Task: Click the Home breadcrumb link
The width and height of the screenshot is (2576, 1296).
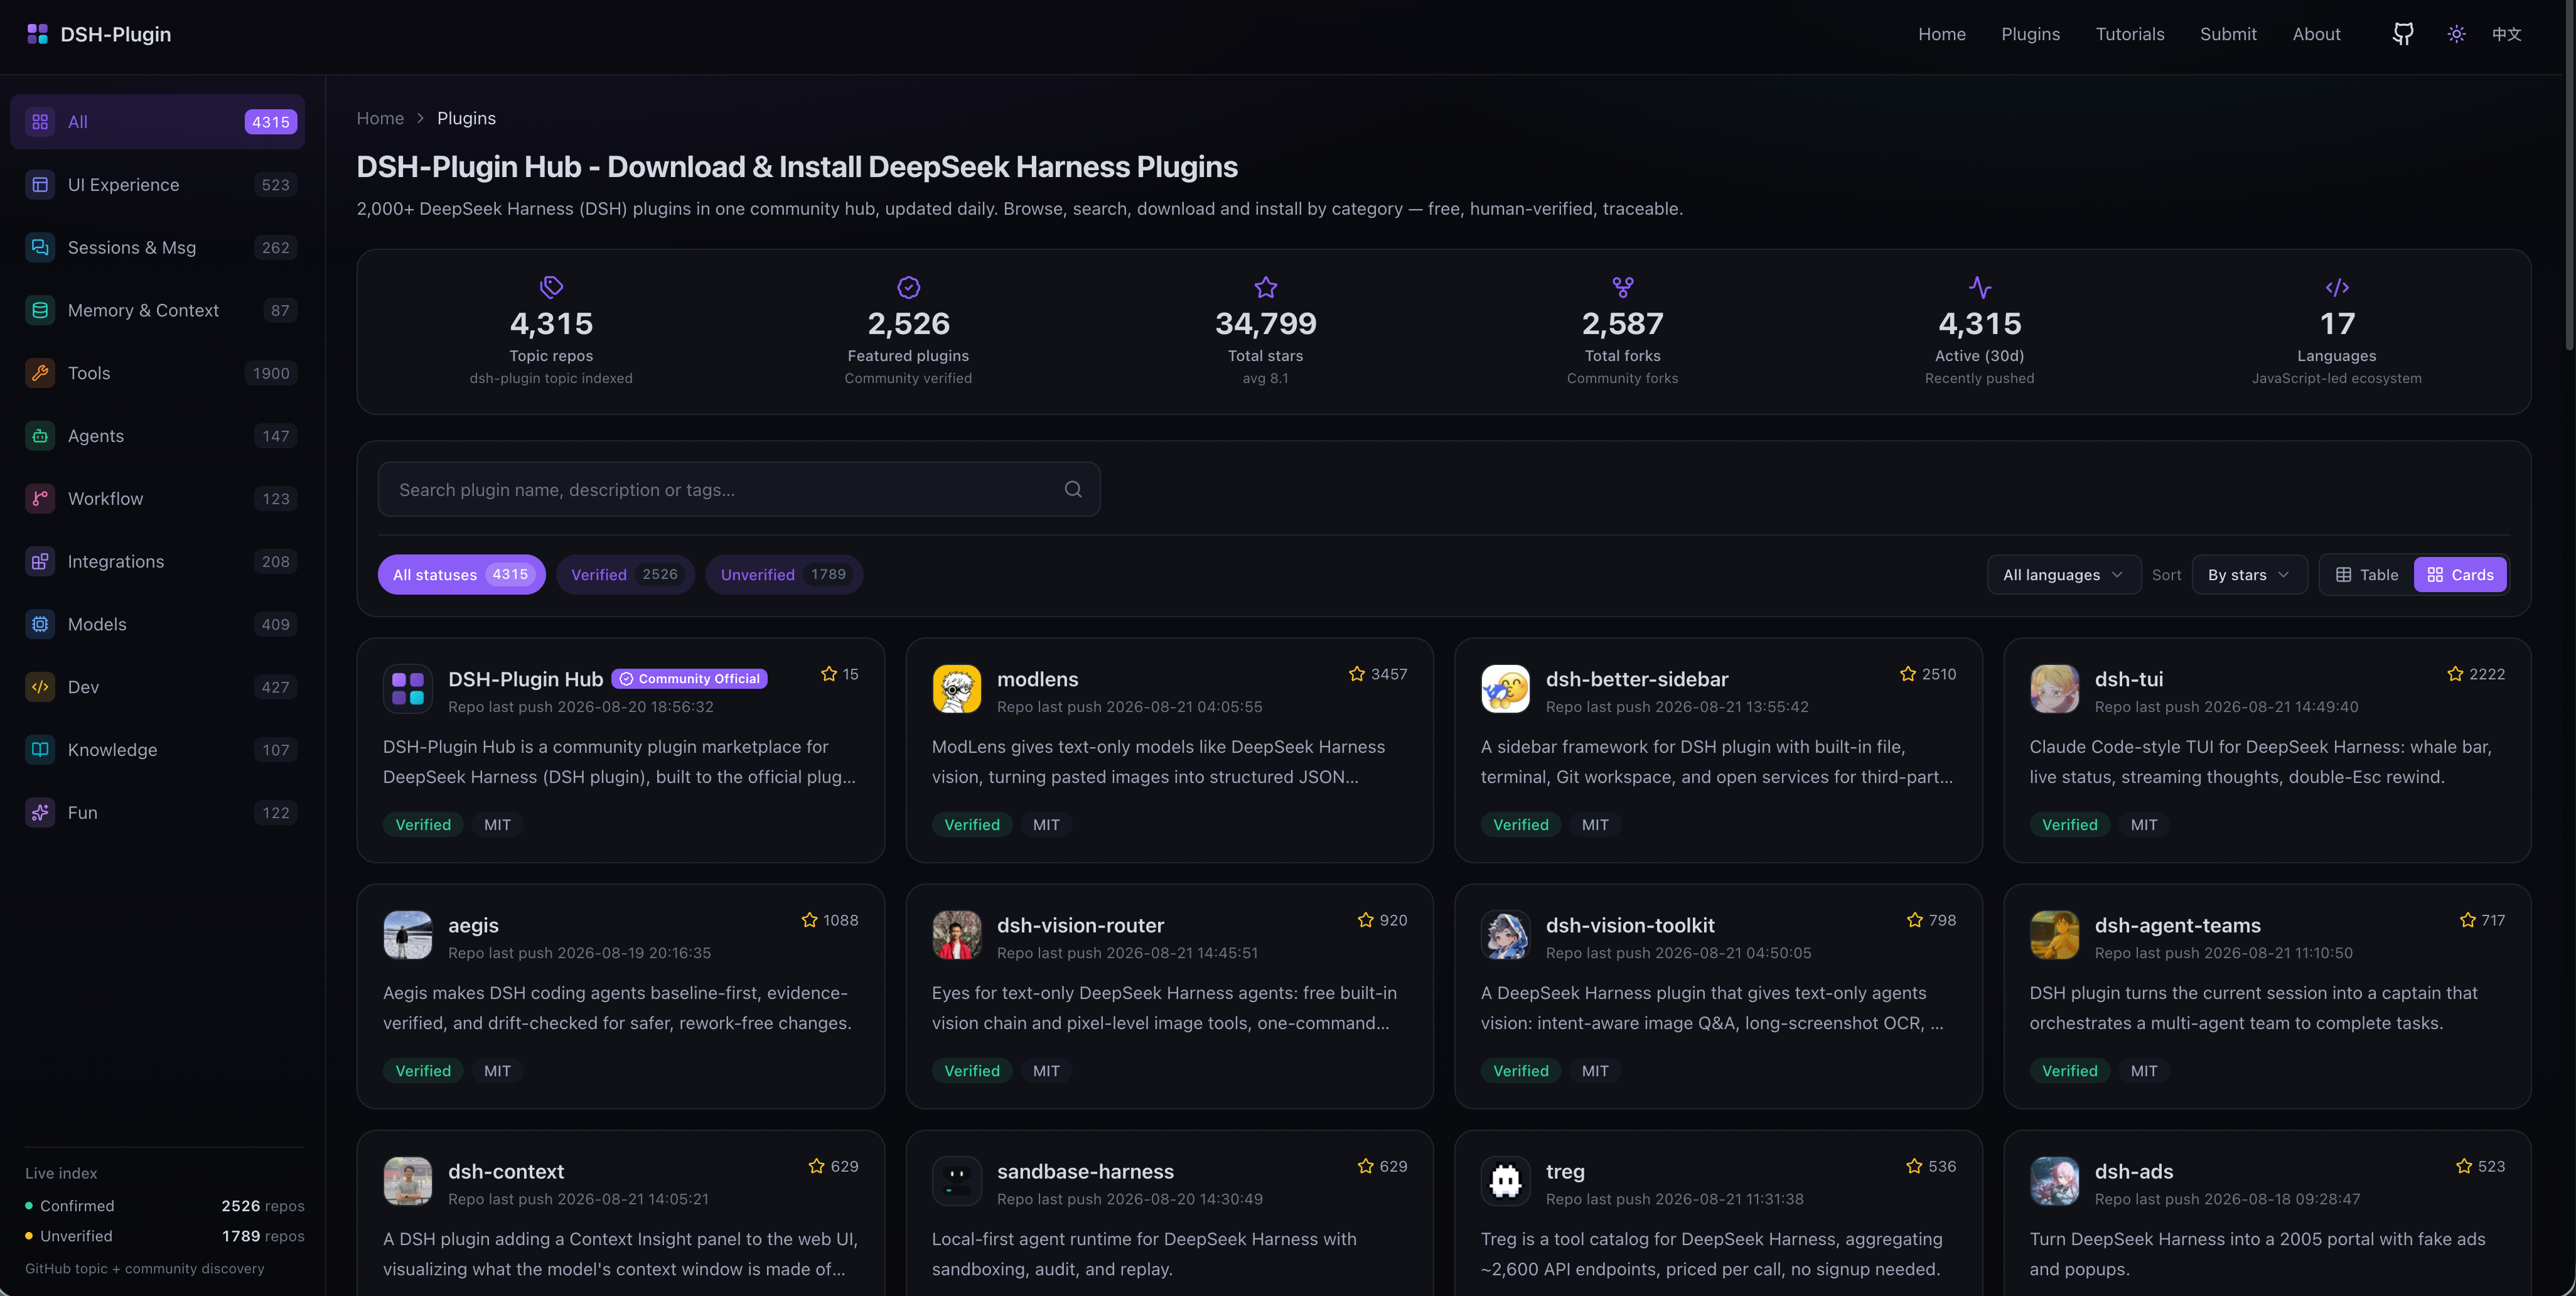Action: [x=380, y=118]
